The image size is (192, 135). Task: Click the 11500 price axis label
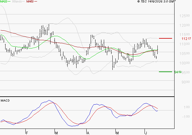185,35
